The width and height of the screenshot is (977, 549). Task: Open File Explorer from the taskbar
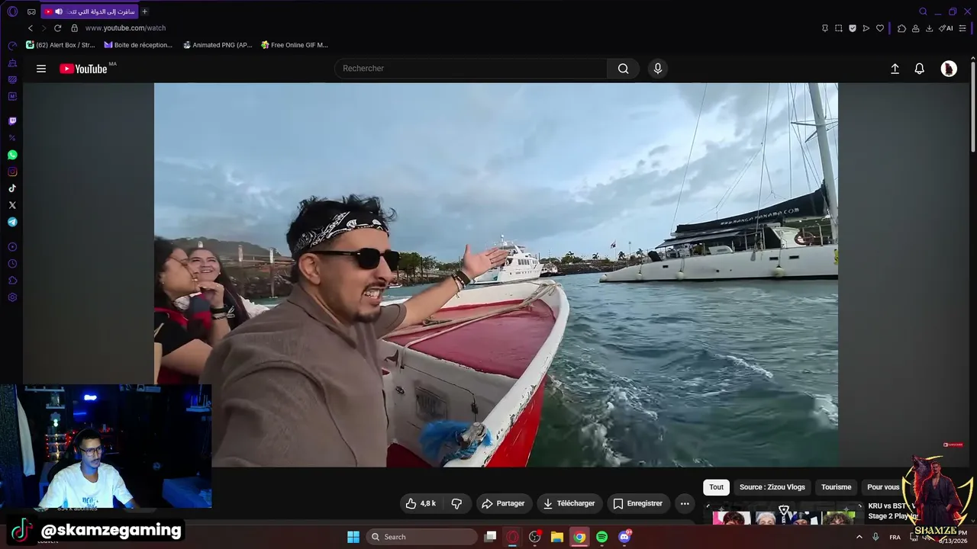click(x=557, y=537)
